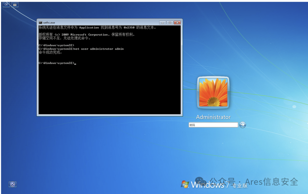
Task: Click the last C:\Windows\system32> prompt line
Action: (57, 63)
